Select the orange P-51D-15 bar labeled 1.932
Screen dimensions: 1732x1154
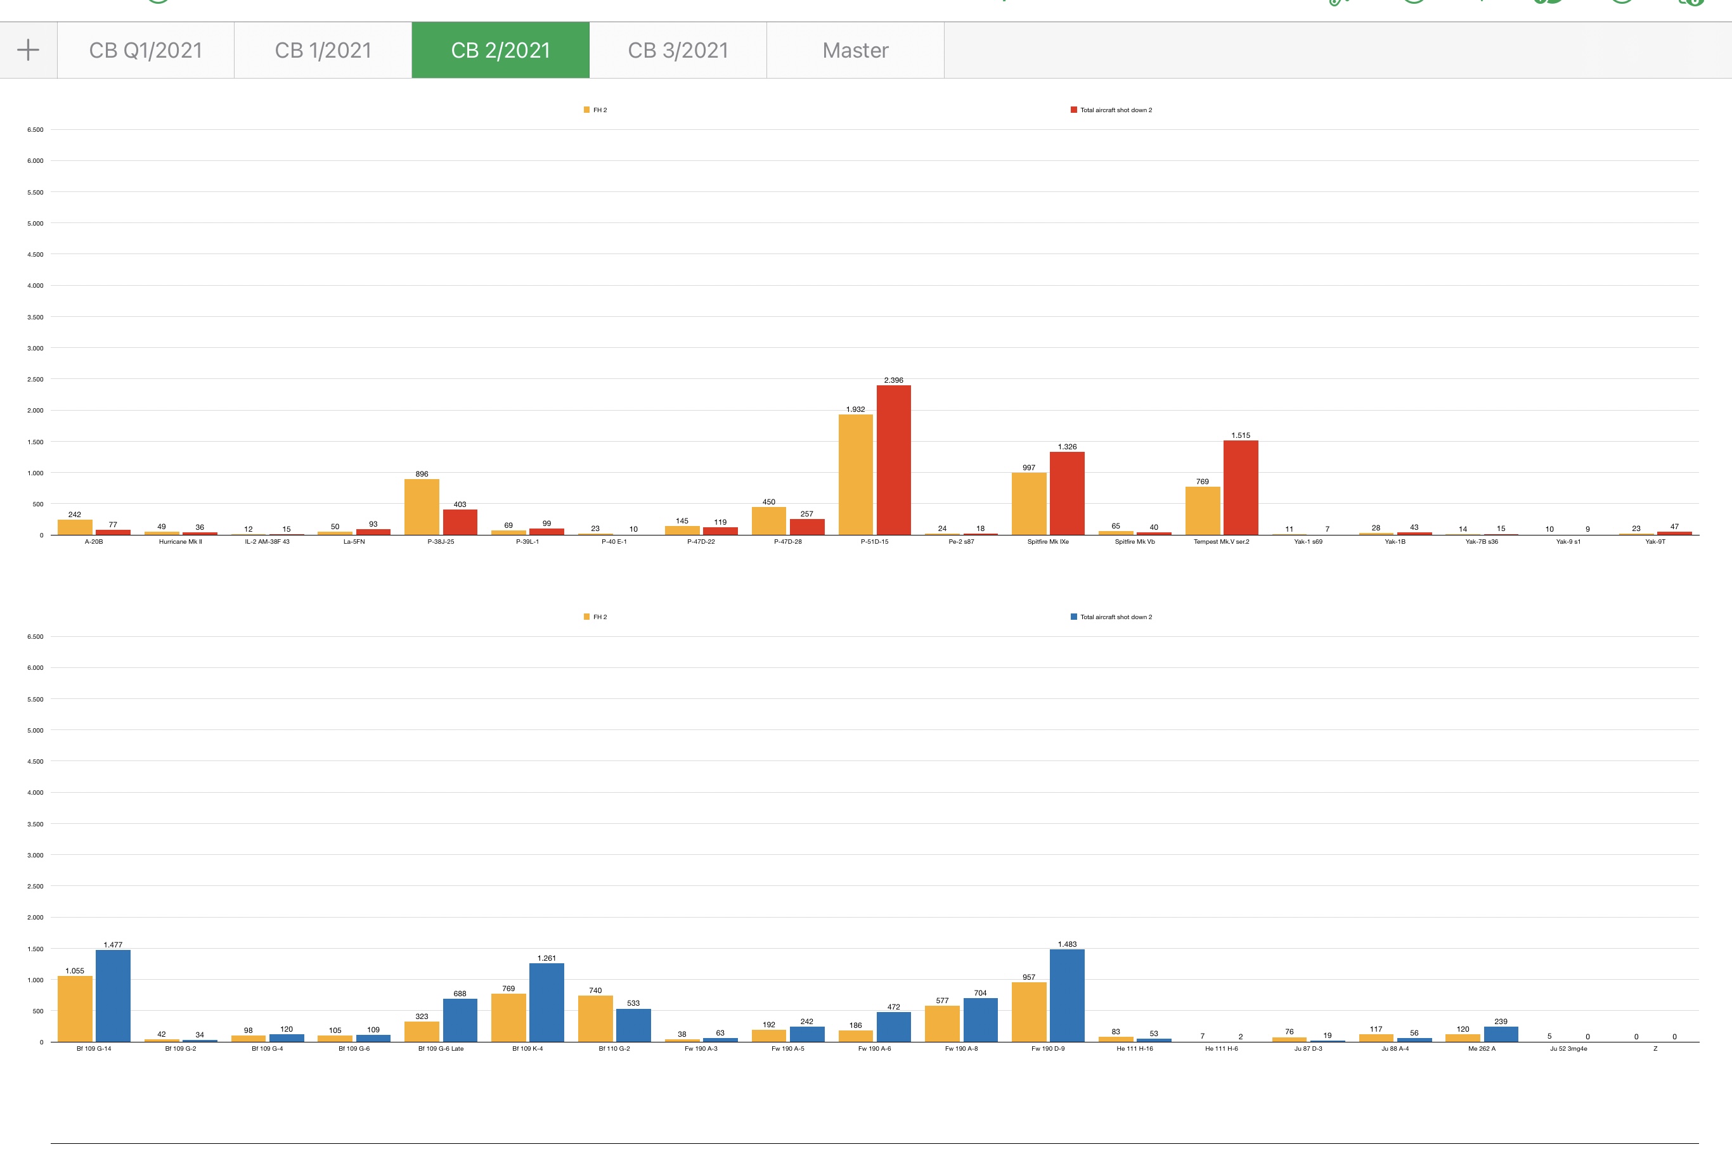855,475
